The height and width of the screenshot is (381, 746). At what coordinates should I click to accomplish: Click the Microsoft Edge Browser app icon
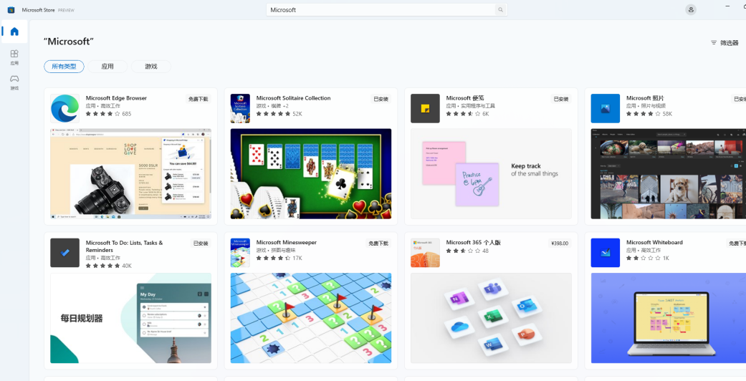64,108
